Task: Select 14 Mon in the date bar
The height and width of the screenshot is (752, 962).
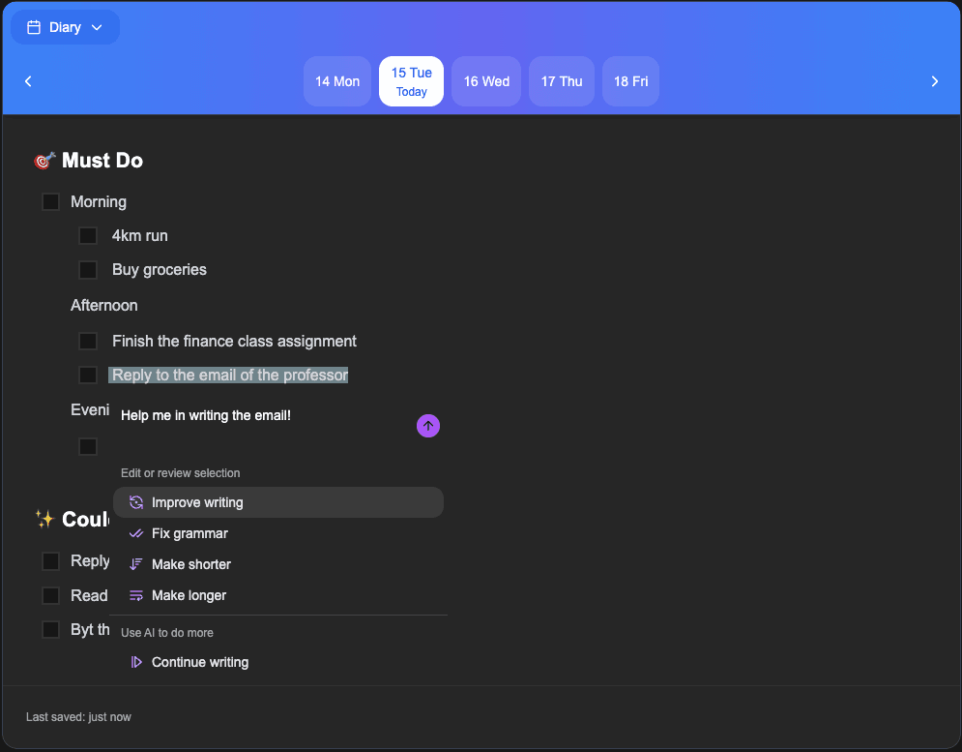Action: [337, 81]
